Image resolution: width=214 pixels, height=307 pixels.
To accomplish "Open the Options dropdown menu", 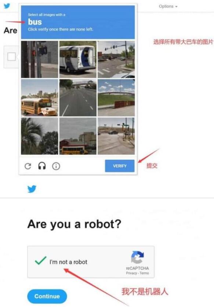I will 168,6.
